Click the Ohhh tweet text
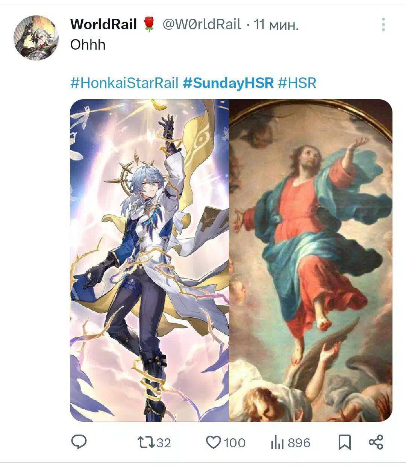Image resolution: width=406 pixels, height=468 pixels. [x=88, y=45]
